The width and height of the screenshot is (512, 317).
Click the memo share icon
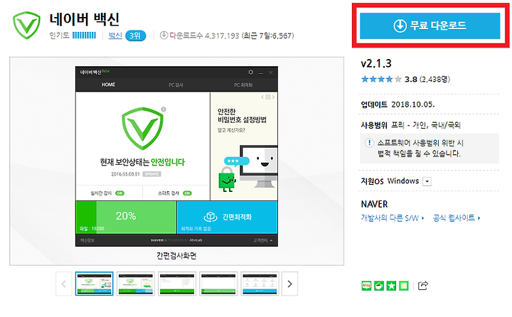404,286
